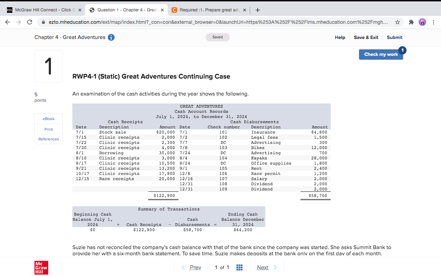The height and width of the screenshot is (276, 441).
Task: Click the Office supplies disbursement description
Action: pos(271,163)
